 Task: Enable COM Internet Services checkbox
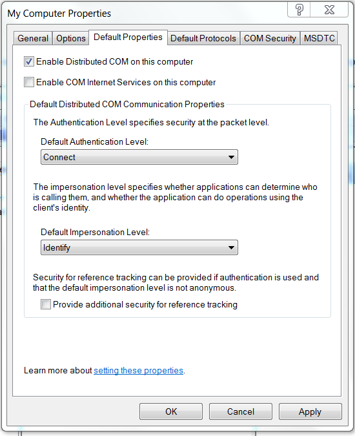pos(29,82)
